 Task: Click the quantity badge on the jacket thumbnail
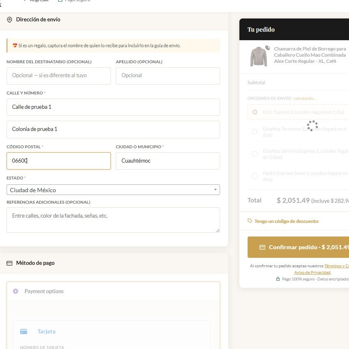pyautogui.click(x=268, y=48)
